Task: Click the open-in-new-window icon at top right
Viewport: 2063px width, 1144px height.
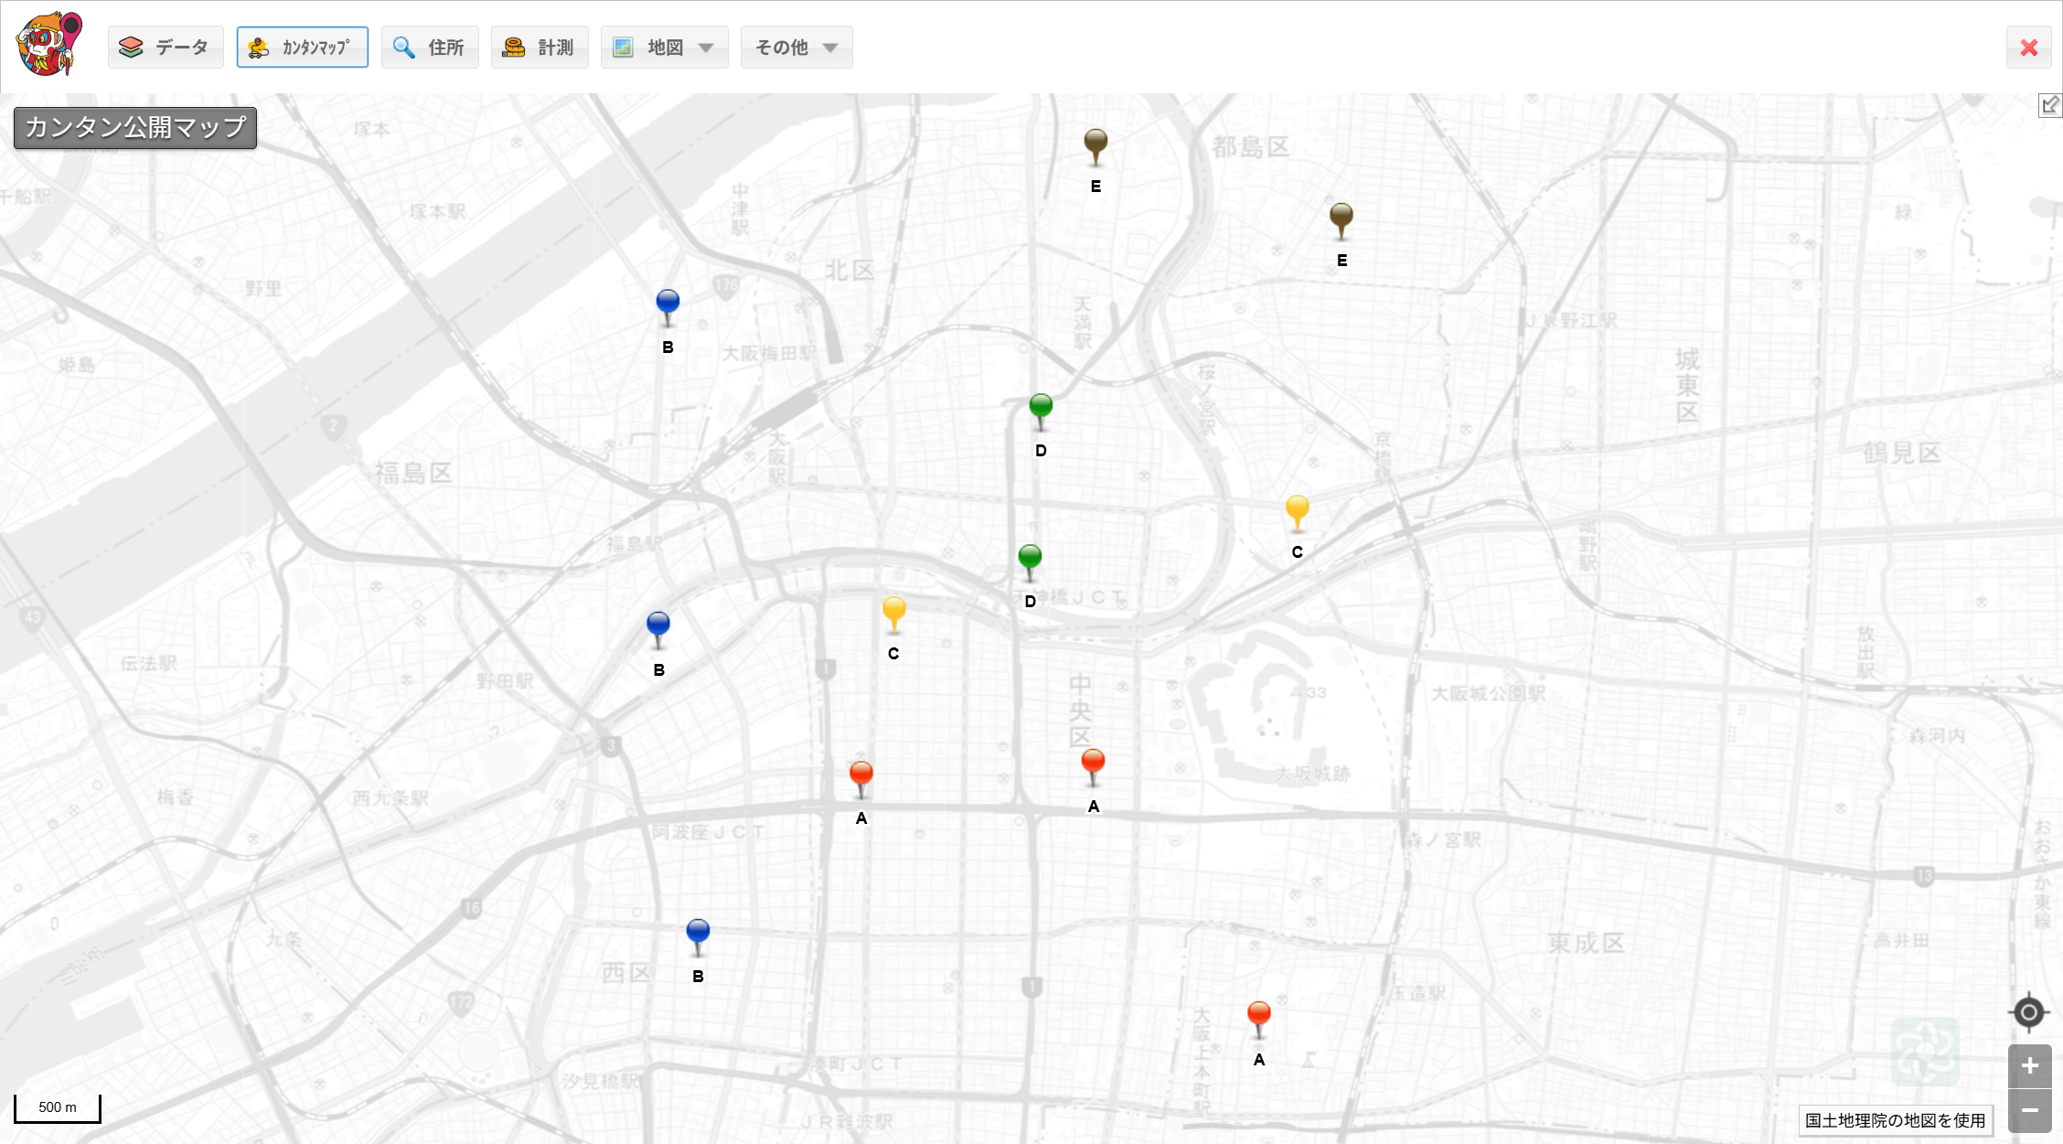Action: (x=2049, y=105)
